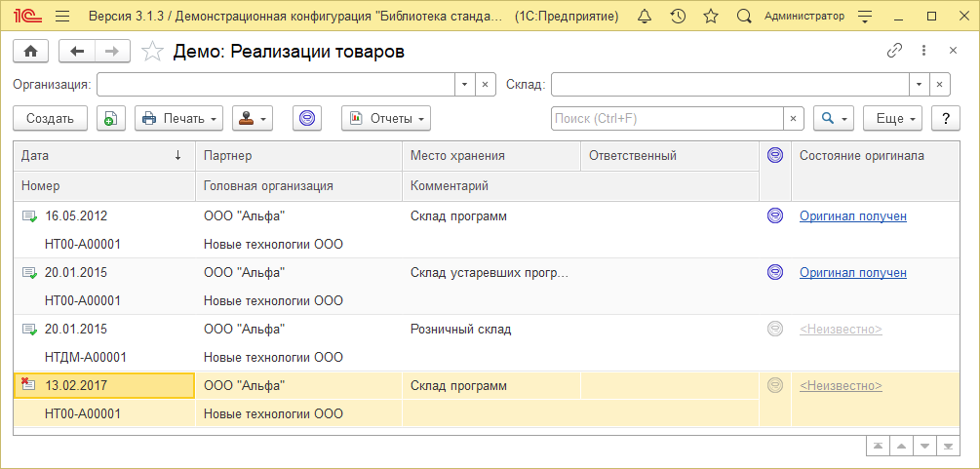Click Создать button
This screenshot has width=980, height=469.
click(50, 118)
